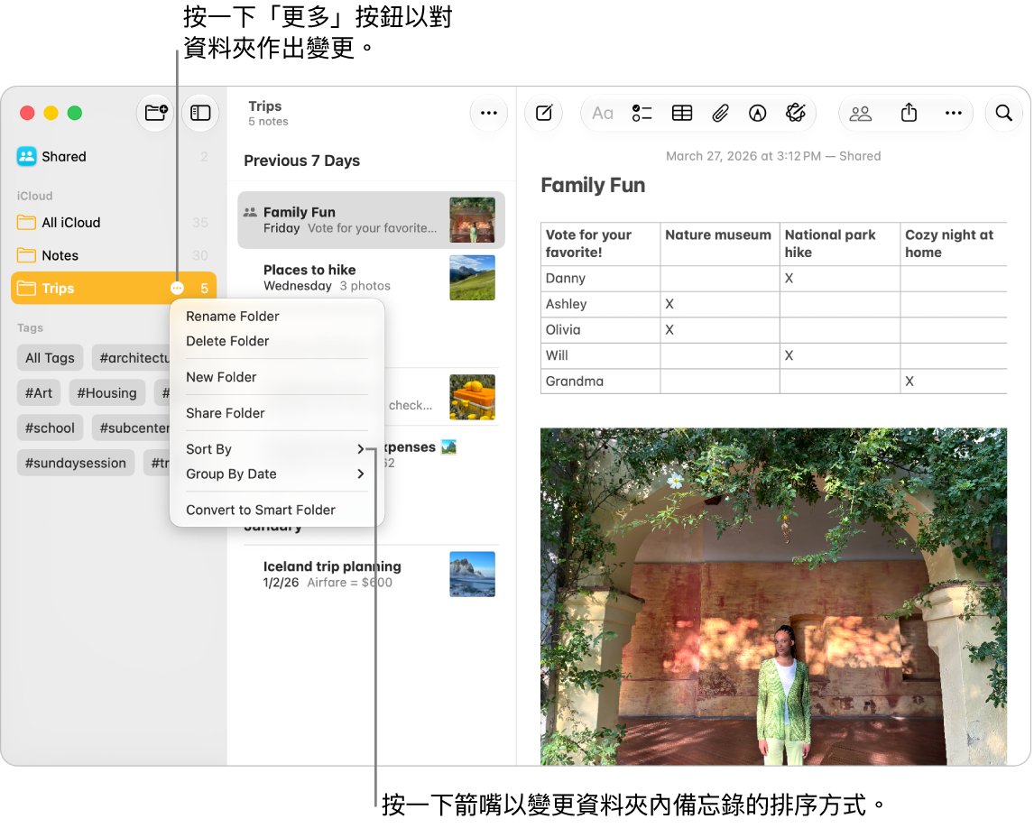This screenshot has height=828, width=1034.
Task: Filter by the All Tags button
Action: 51,358
